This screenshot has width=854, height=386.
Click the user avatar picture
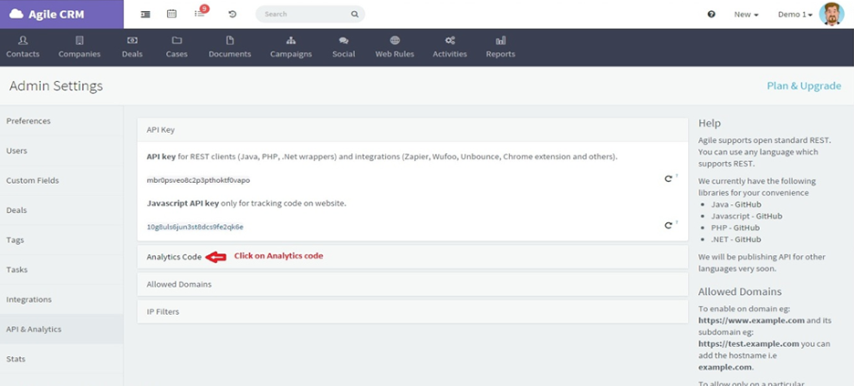pos(832,14)
